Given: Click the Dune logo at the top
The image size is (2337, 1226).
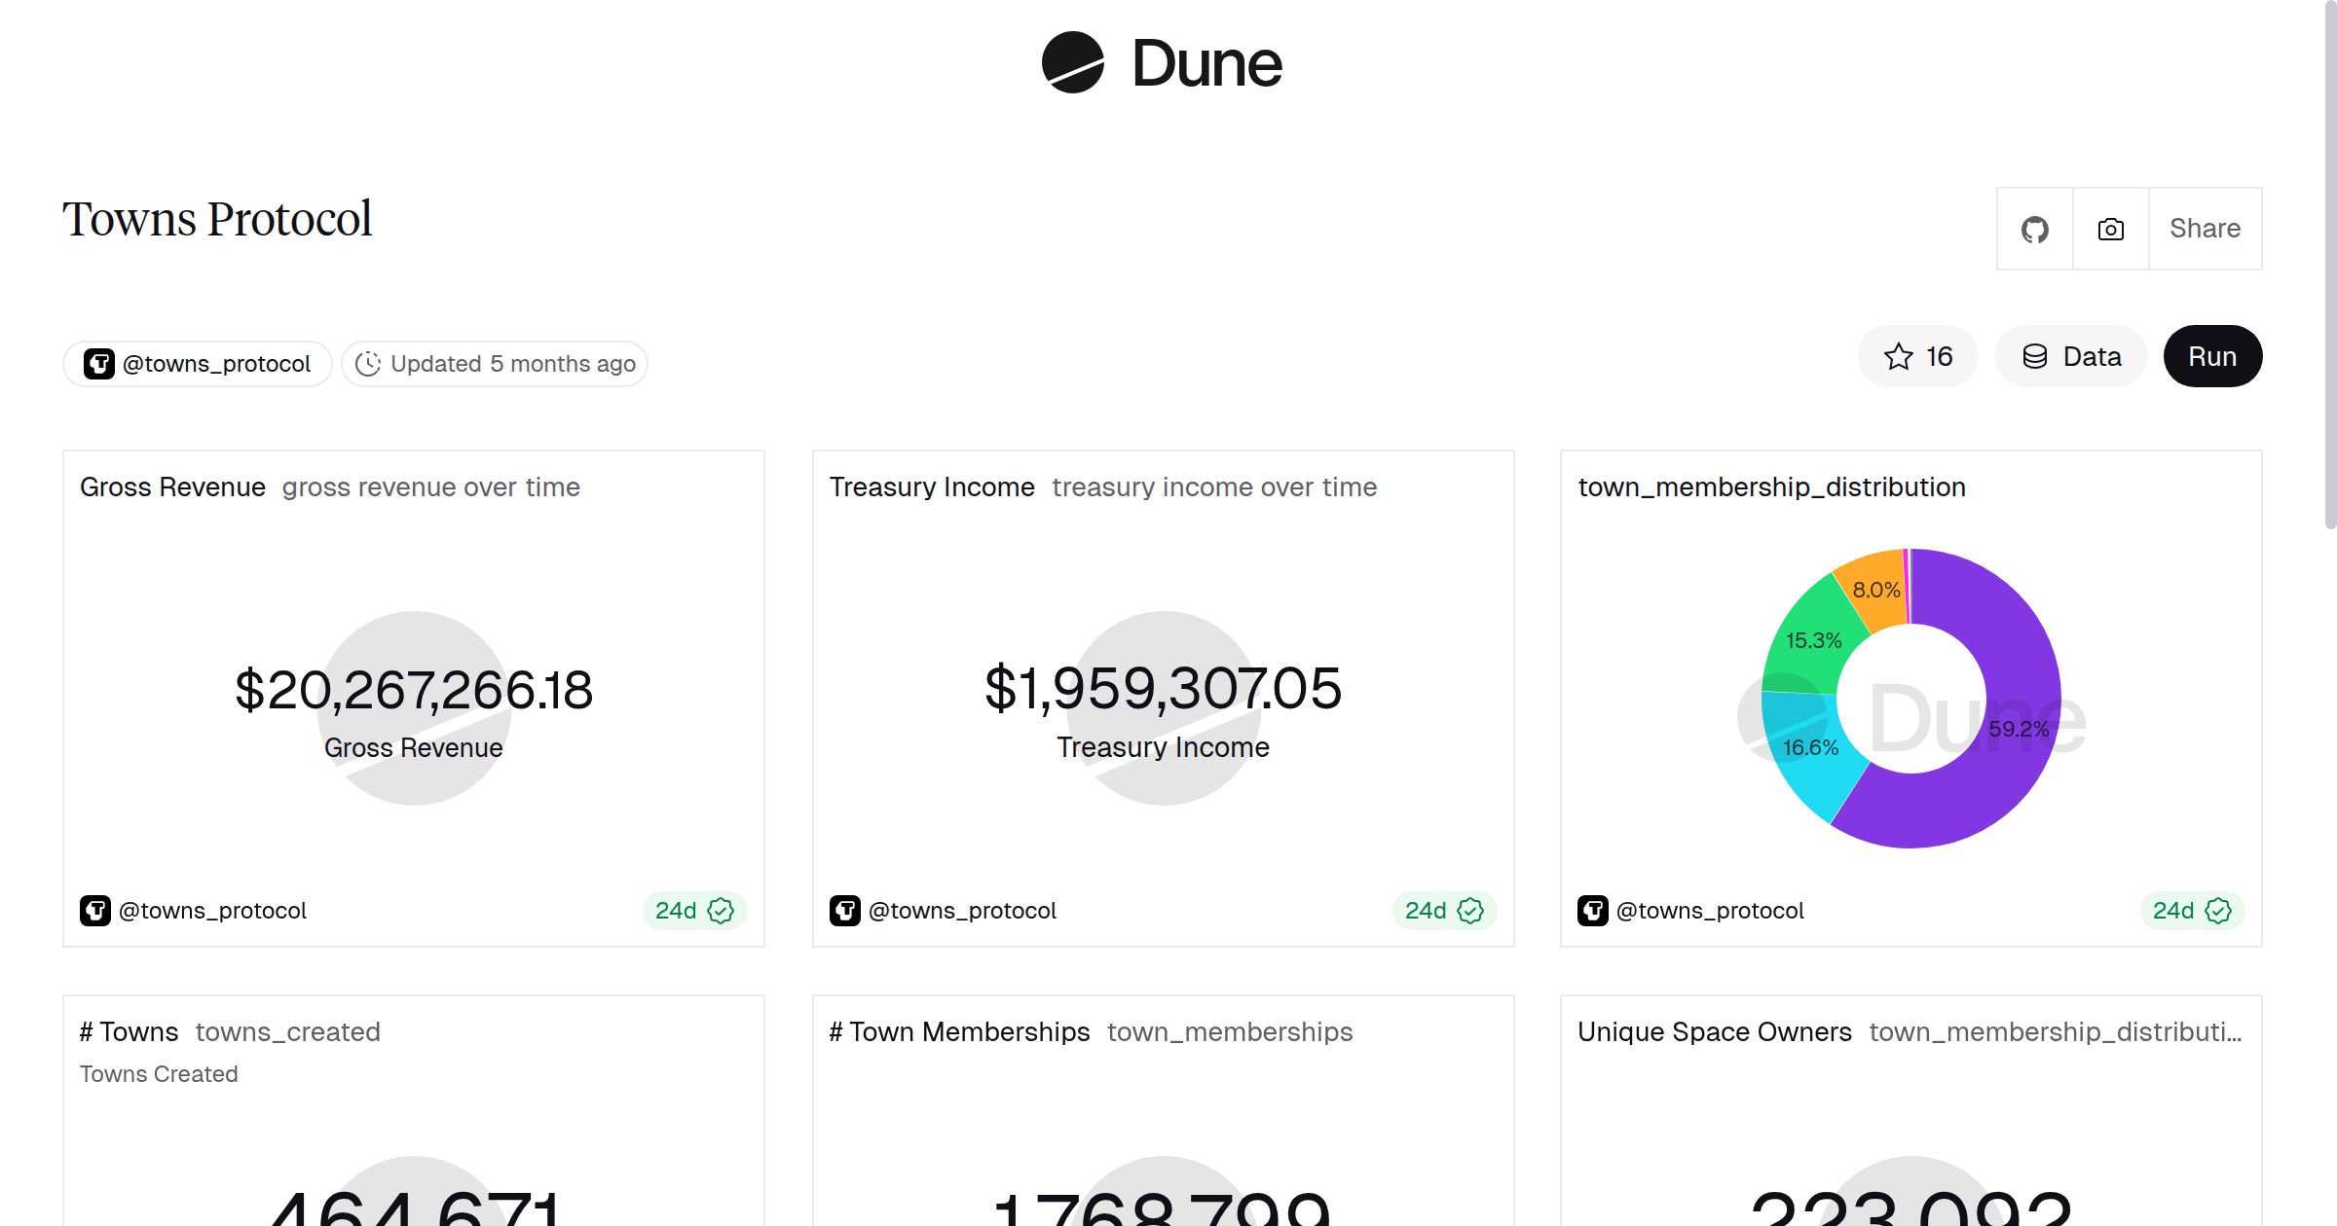Looking at the screenshot, I should point(1164,63).
